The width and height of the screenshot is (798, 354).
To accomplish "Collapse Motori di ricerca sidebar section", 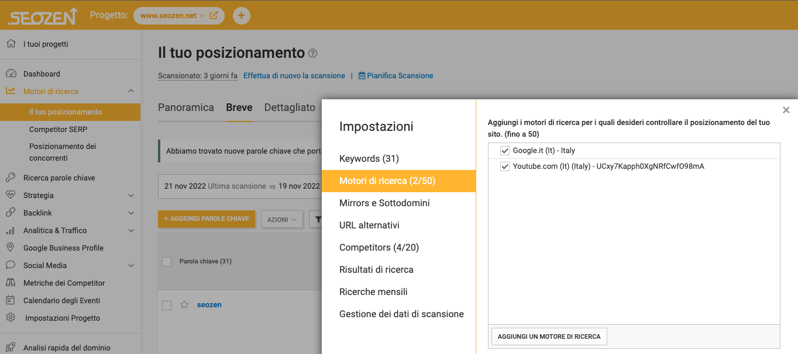I will tap(131, 91).
